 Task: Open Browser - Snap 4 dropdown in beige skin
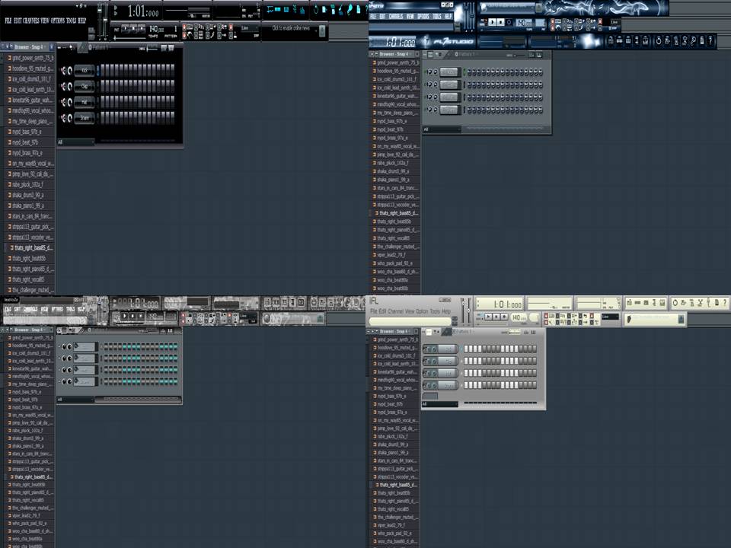pos(396,331)
